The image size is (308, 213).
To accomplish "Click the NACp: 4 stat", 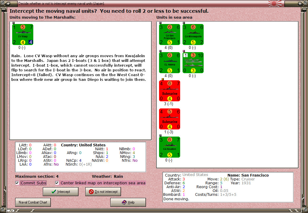I will [74, 161].
